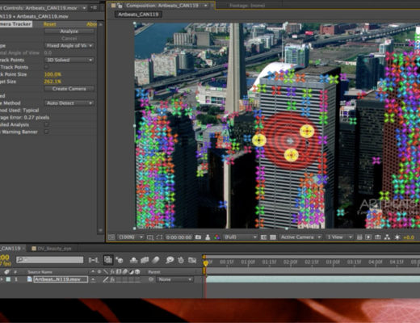Click the Timeline icon in viewer bar
The image size is (420, 323).
tap(378, 237)
